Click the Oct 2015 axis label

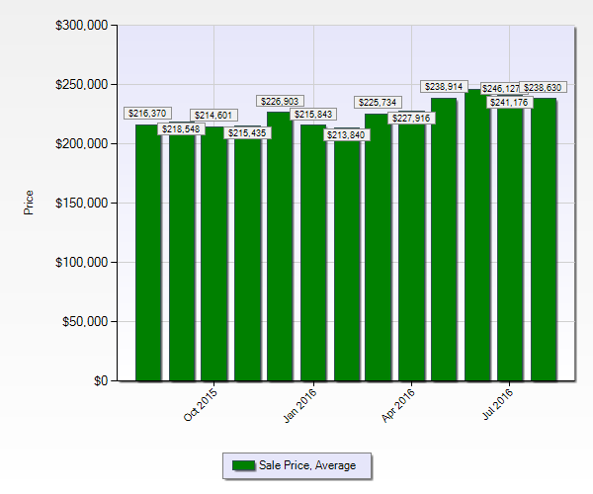pos(201,405)
